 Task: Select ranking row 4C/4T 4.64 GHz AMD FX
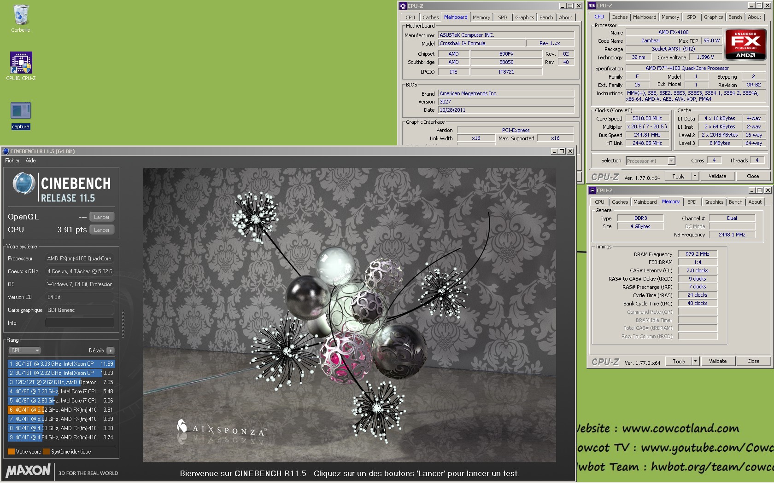coord(61,437)
